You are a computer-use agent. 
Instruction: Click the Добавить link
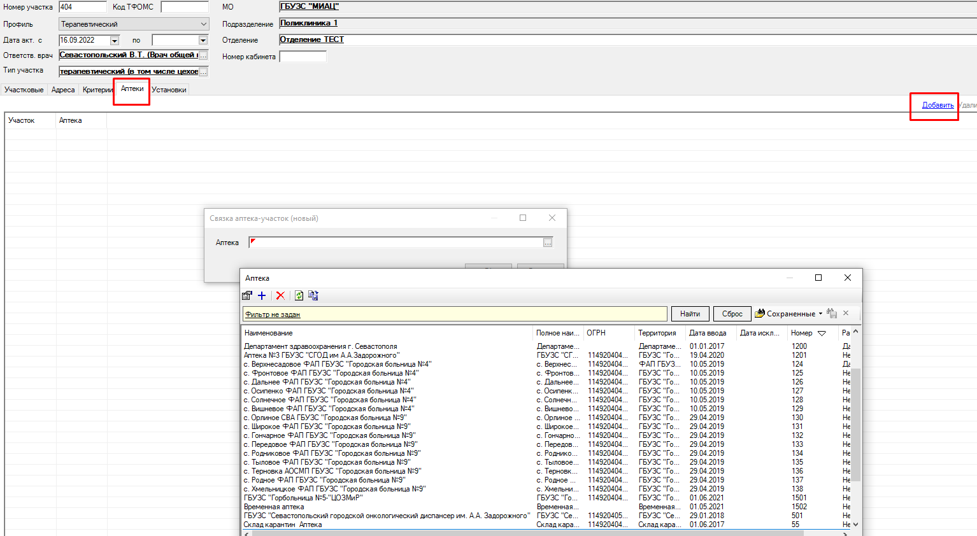pyautogui.click(x=938, y=105)
